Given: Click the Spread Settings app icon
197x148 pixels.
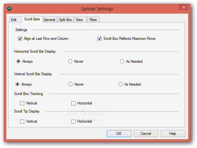Looking at the screenshot, I should pyautogui.click(x=9, y=8).
